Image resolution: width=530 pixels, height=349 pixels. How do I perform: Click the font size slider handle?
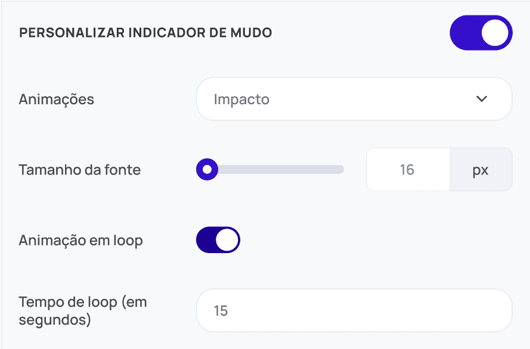(207, 169)
